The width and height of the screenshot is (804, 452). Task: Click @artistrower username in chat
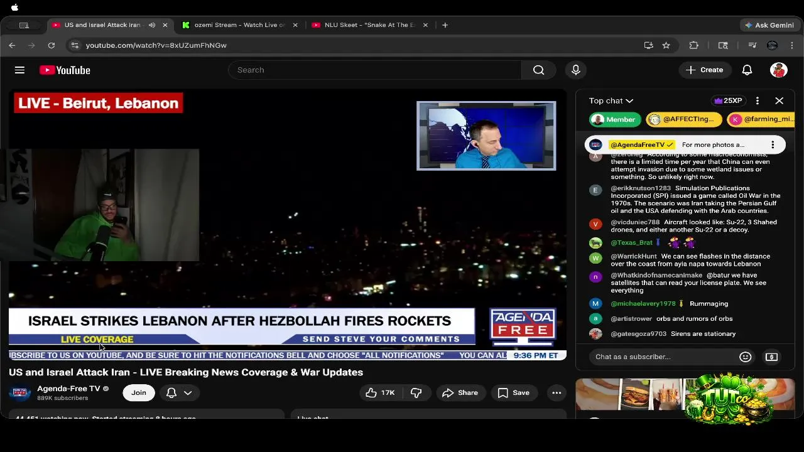pos(631,319)
